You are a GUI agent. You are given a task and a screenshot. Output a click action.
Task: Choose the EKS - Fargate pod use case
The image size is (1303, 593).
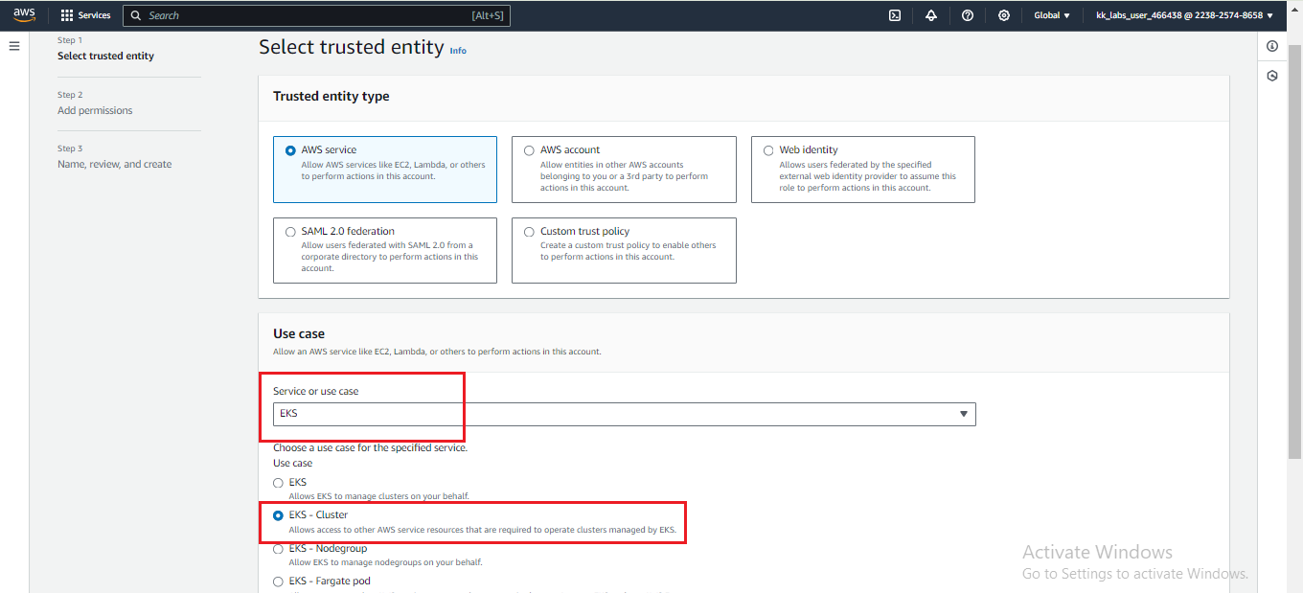279,582
